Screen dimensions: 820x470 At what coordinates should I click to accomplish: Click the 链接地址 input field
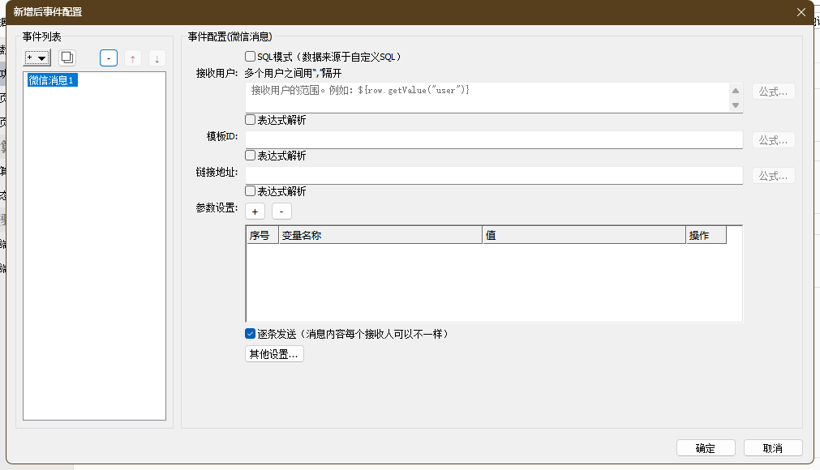coord(494,176)
